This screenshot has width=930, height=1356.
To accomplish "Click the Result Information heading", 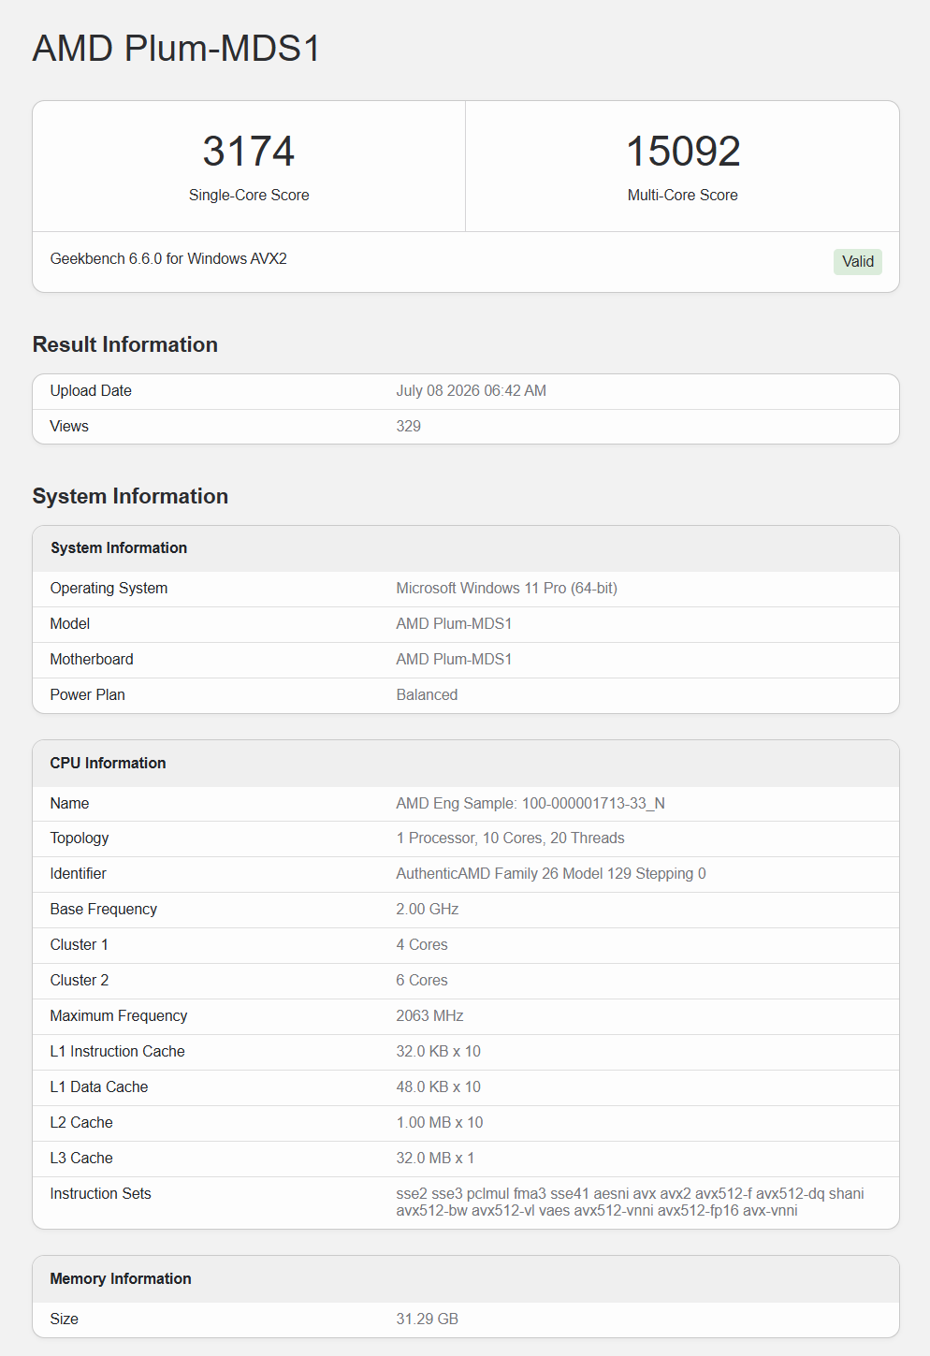I will pyautogui.click(x=125, y=344).
